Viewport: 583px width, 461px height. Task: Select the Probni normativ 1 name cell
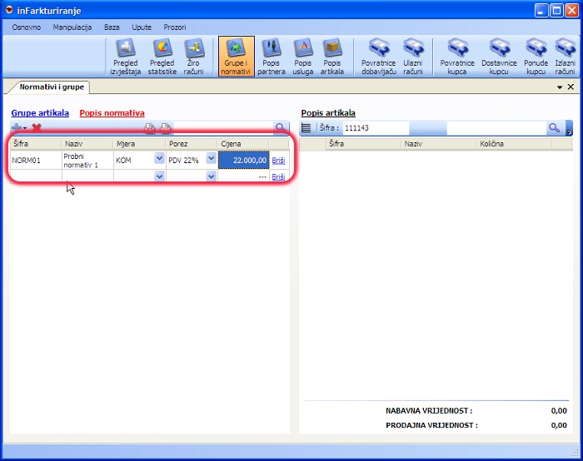coord(87,161)
